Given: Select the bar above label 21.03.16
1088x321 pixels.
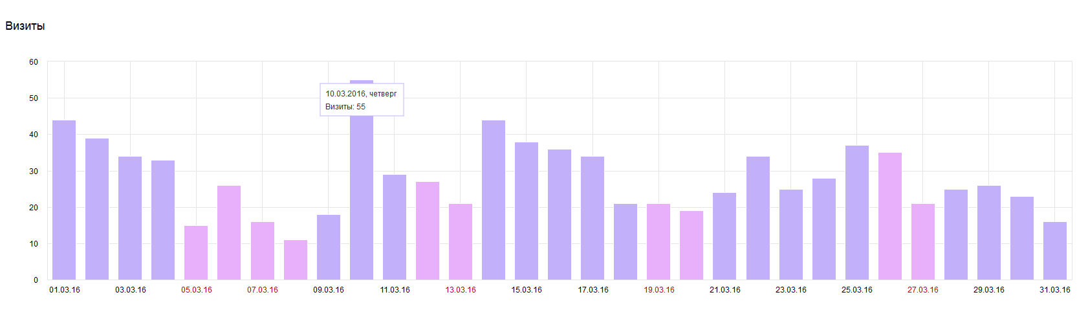Looking at the screenshot, I should [x=724, y=236].
